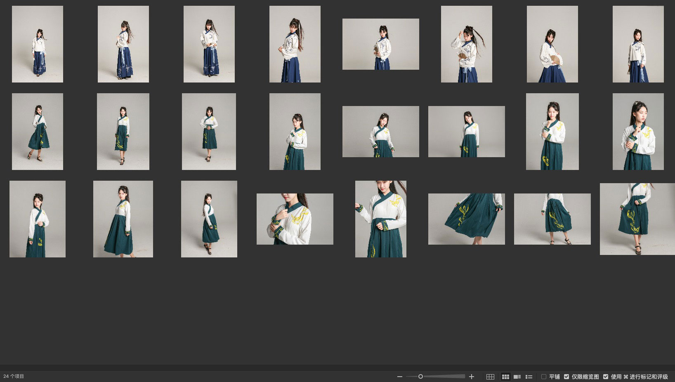This screenshot has height=382, width=675.
Task: Click the lock thumbnail grid icon
Action: pyautogui.click(x=490, y=377)
